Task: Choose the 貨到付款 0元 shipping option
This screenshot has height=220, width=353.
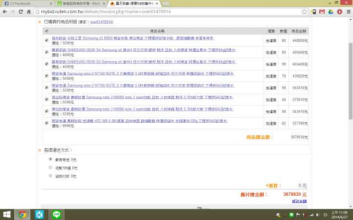Action: tap(50, 175)
